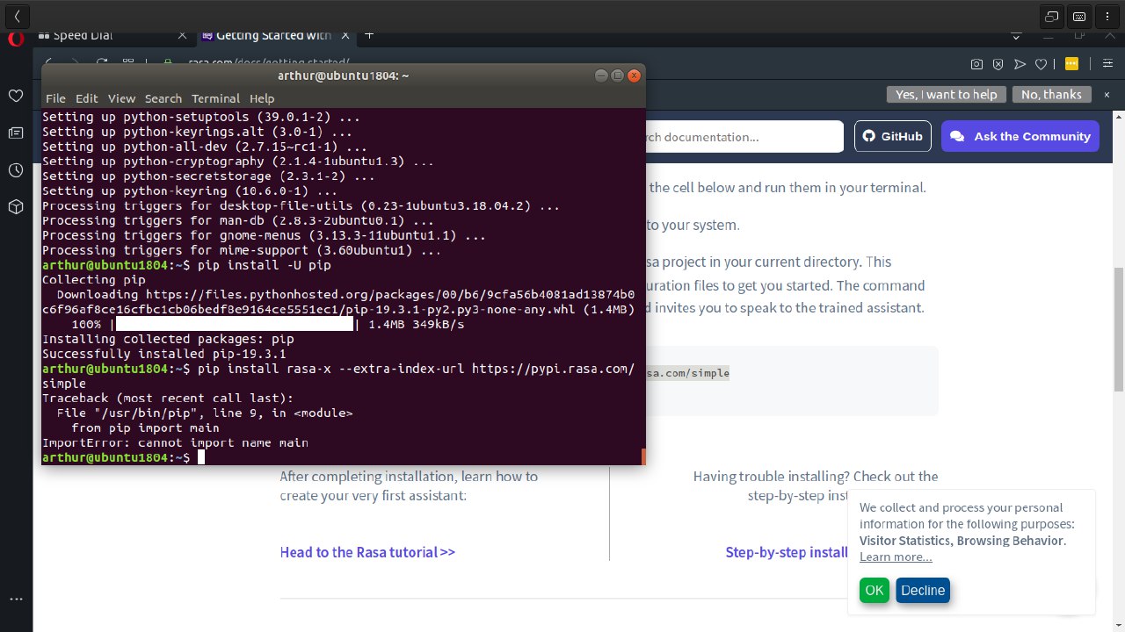Click the snapshot camera icon in the address bar
The height and width of the screenshot is (632, 1125).
click(976, 61)
